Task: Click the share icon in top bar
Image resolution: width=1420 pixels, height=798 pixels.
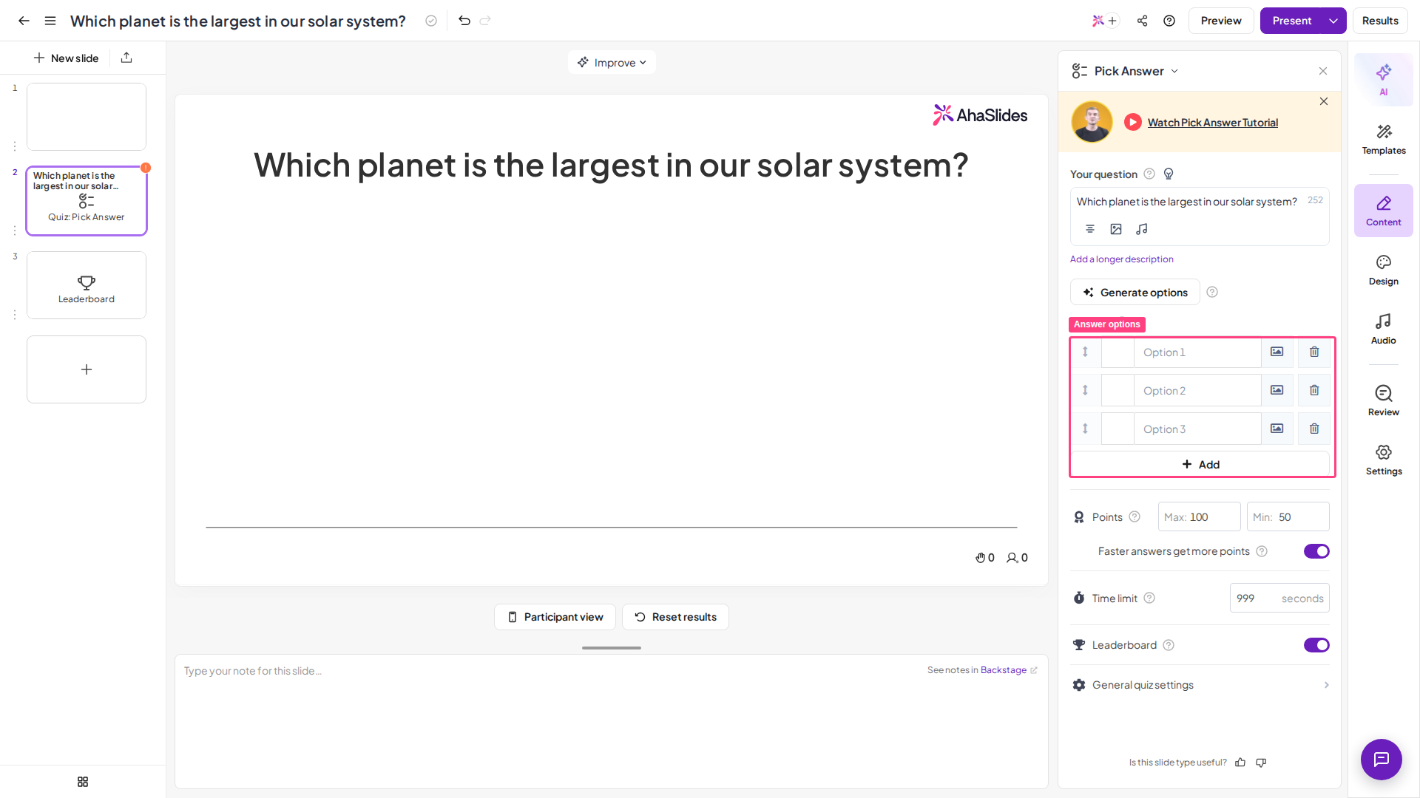Action: click(x=1143, y=21)
